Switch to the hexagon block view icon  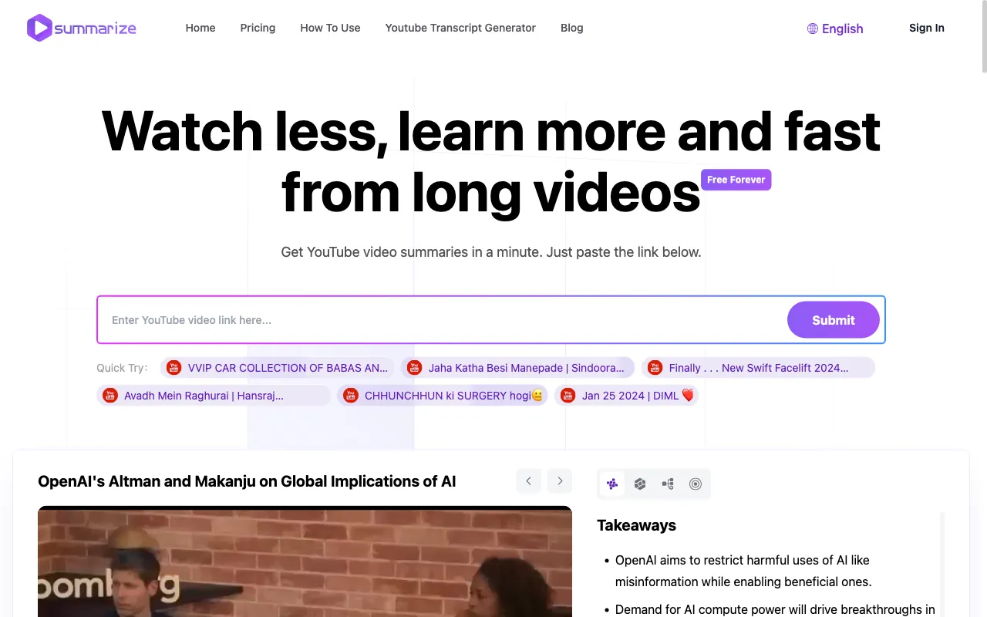(x=640, y=484)
